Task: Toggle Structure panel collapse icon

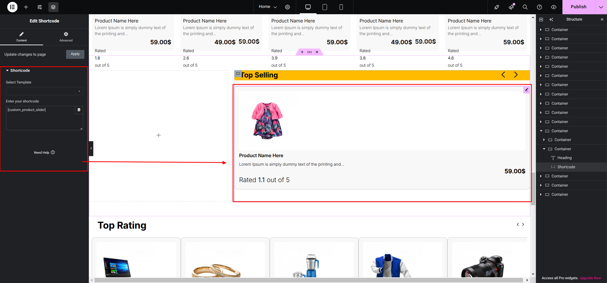Action: [541, 20]
